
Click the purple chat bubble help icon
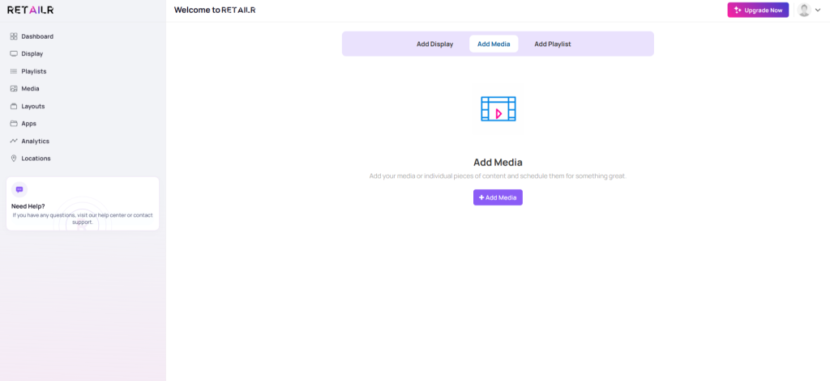click(19, 189)
